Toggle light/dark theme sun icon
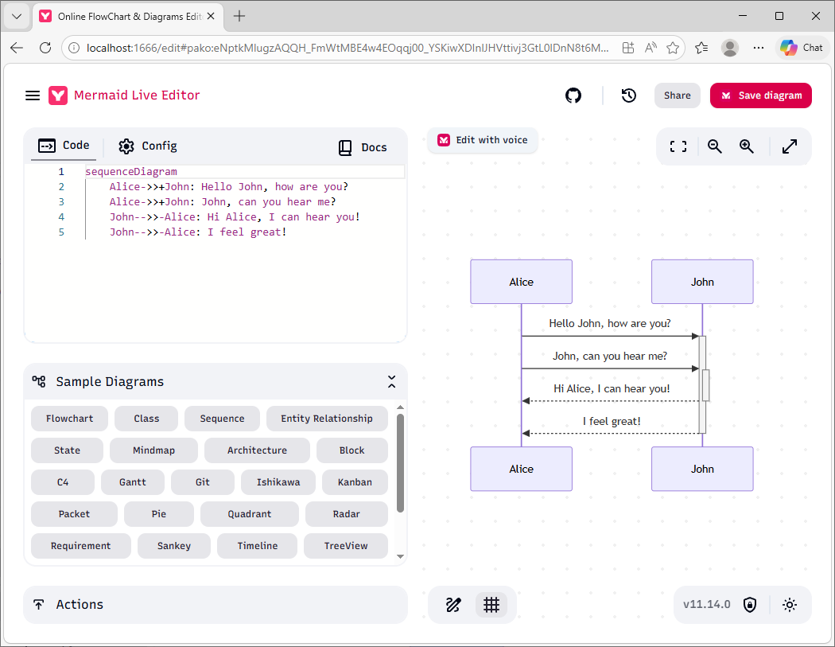This screenshot has width=835, height=647. 789,605
